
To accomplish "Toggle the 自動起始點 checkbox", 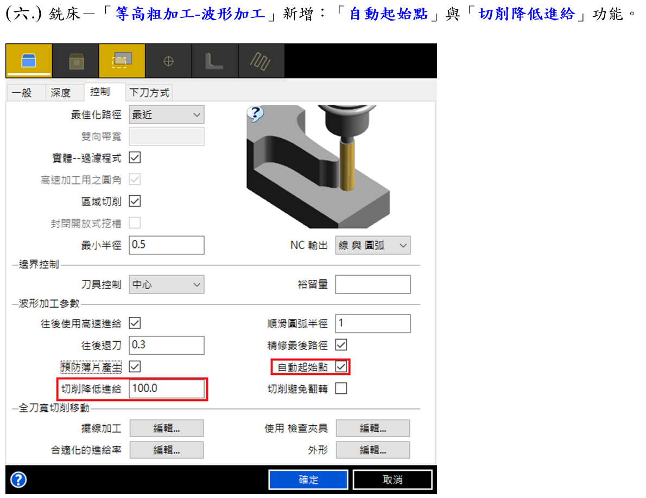I will (x=341, y=367).
